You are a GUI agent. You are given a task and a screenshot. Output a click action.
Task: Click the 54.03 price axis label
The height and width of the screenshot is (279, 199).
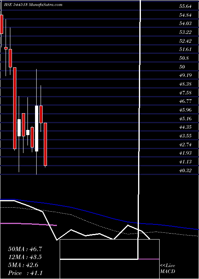click(185, 24)
